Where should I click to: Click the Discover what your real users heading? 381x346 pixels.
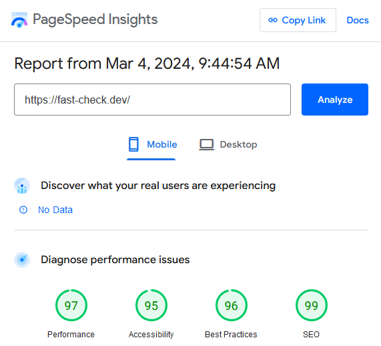pyautogui.click(x=158, y=186)
